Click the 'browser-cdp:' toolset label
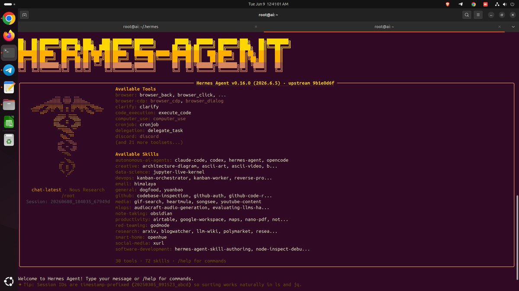 click(131, 101)
